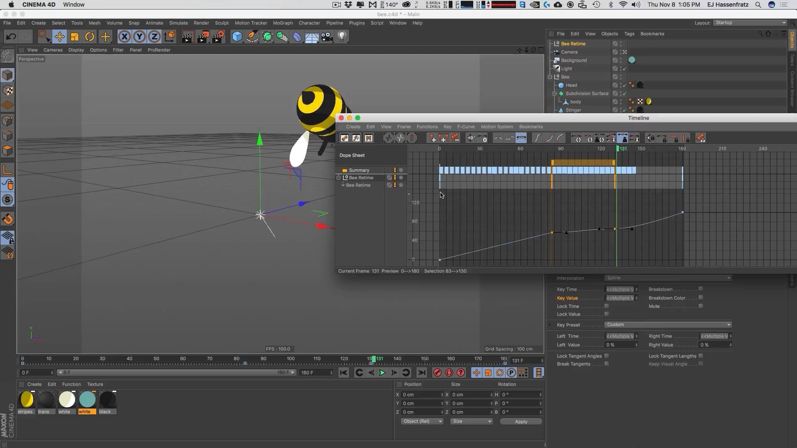Select the stripes material swatch
The image size is (797, 448).
27,399
